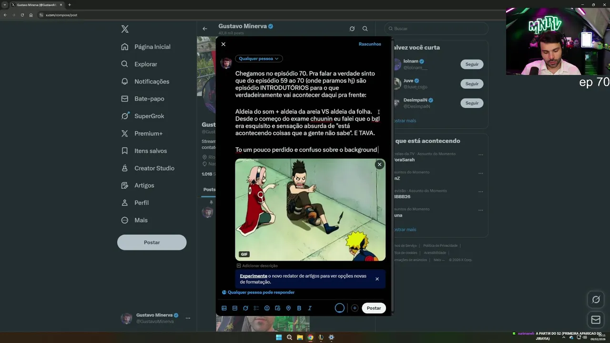Open Artigos in sidebar
The width and height of the screenshot is (610, 343).
point(138,185)
